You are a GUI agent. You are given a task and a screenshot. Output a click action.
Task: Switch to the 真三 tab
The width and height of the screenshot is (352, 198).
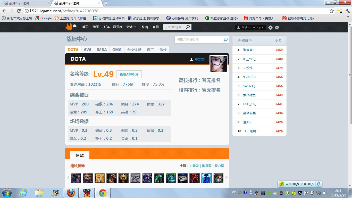150,49
